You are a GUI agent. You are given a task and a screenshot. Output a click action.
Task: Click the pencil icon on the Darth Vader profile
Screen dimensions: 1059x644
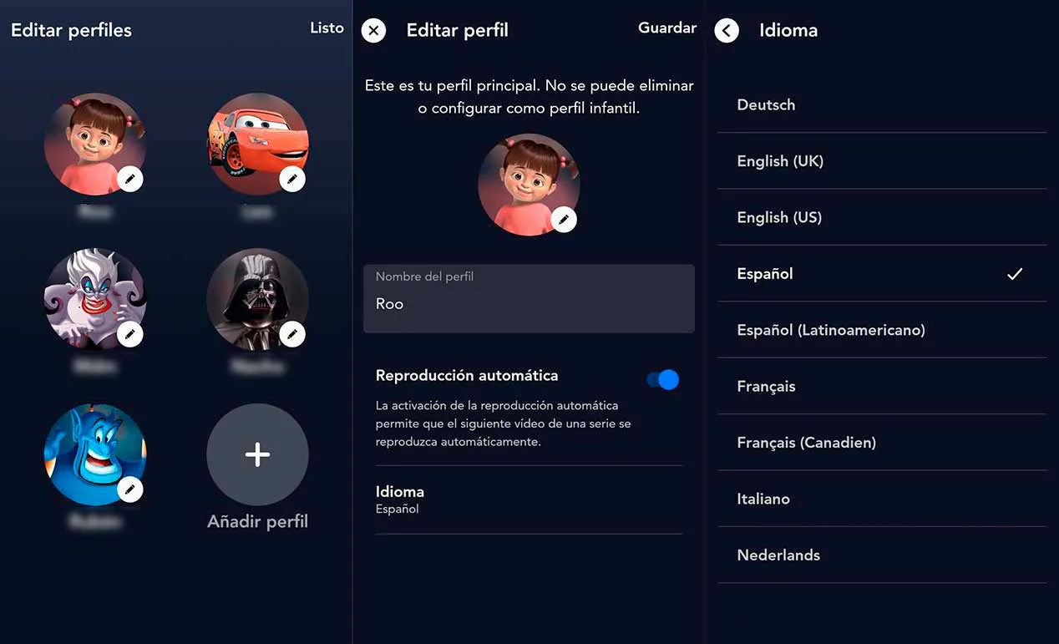click(292, 333)
